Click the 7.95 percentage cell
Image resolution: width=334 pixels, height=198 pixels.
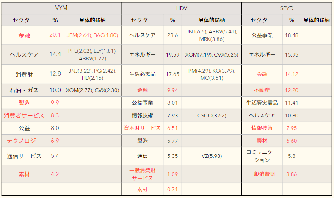click(292, 128)
